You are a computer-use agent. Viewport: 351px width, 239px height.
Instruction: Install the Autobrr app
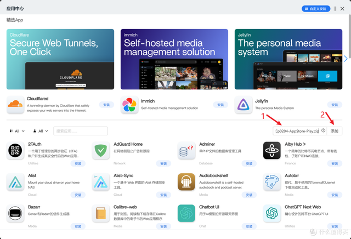[335, 195]
